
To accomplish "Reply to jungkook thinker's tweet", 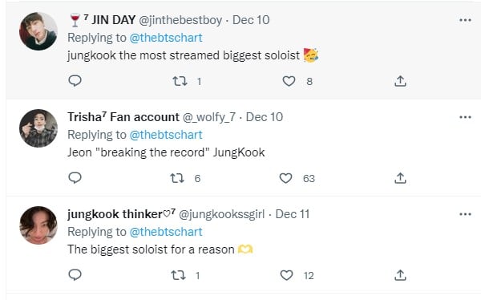I will coord(75,275).
